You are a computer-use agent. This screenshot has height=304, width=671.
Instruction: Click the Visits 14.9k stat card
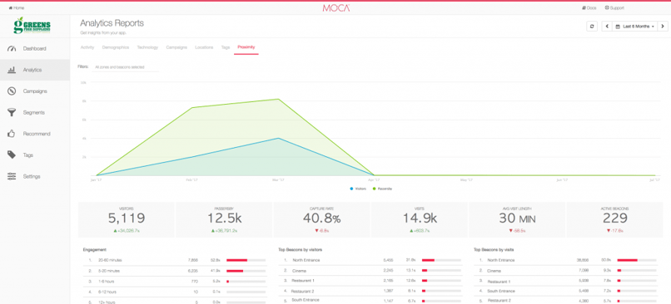pyautogui.click(x=420, y=219)
